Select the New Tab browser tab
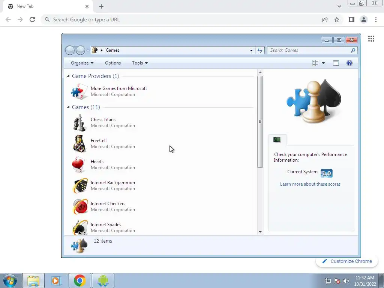This screenshot has height=288, width=384. pos(48,6)
